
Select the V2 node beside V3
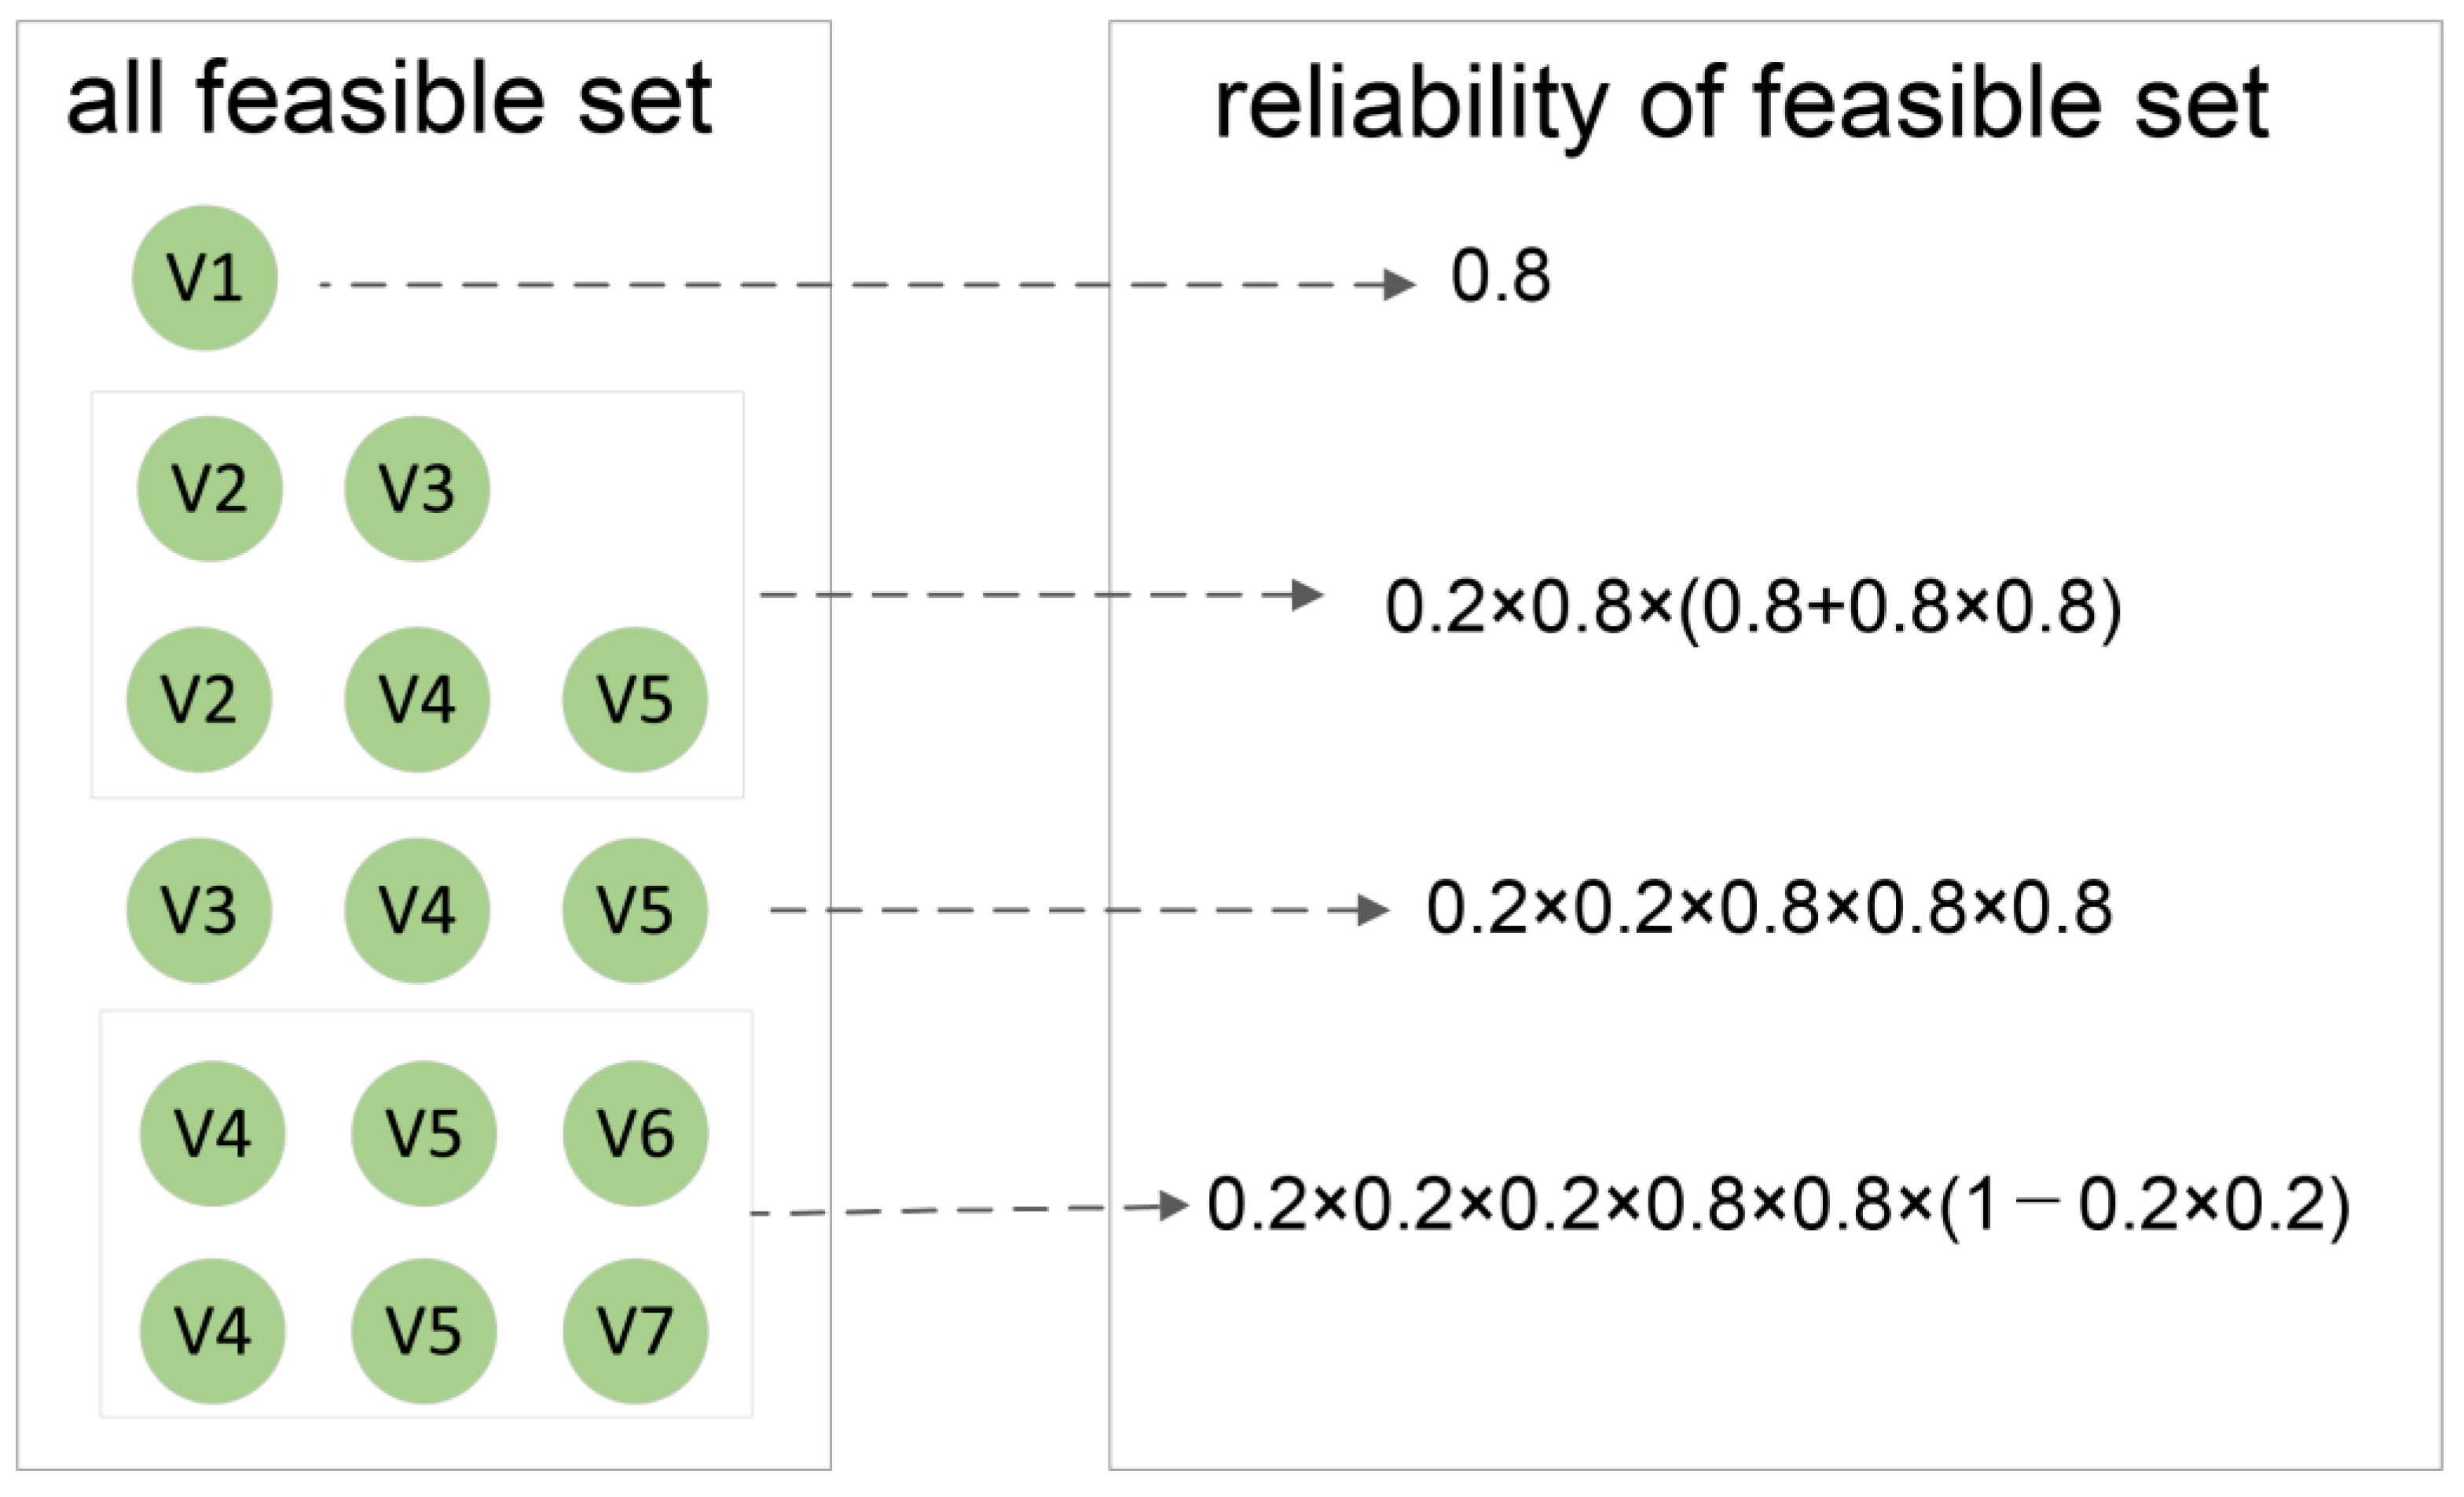point(210,489)
